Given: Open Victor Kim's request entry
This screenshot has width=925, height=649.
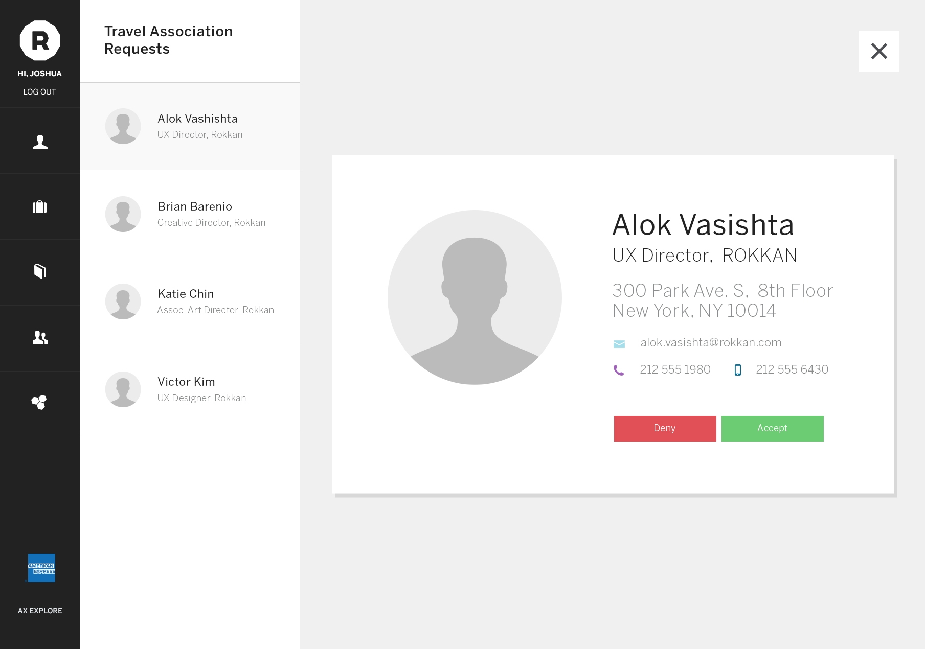Looking at the screenshot, I should click(190, 389).
